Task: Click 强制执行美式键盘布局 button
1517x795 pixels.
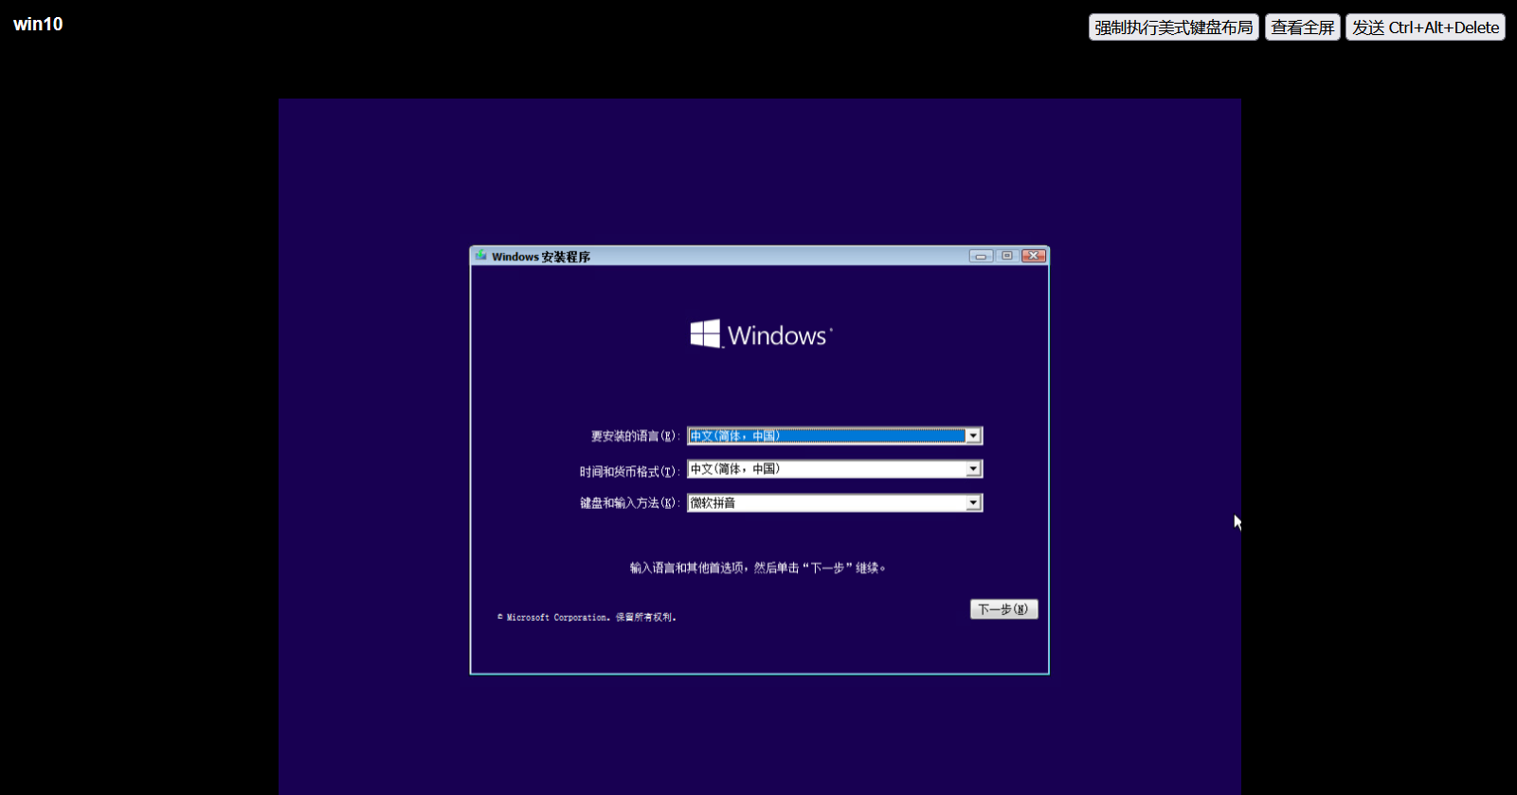Action: pyautogui.click(x=1174, y=27)
